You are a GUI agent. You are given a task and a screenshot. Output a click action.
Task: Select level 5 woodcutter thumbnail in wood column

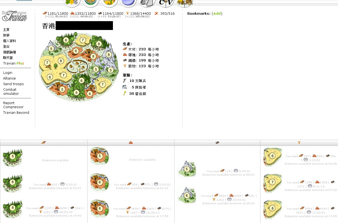pyautogui.click(x=13, y=158)
